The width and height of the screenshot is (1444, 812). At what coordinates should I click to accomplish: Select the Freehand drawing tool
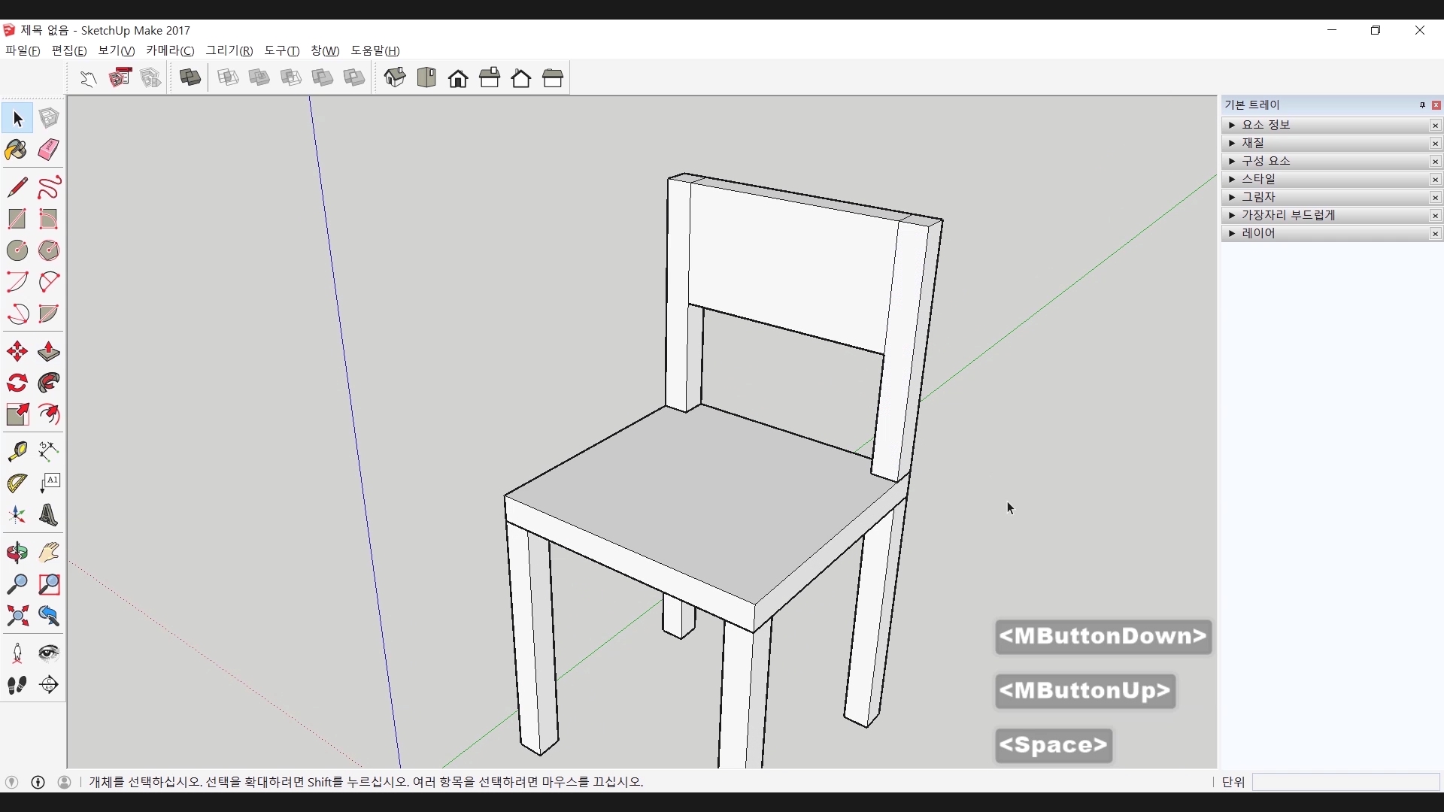point(49,187)
